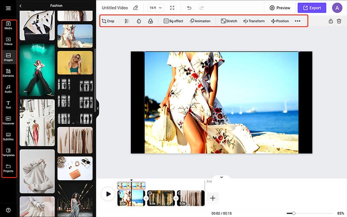Adjust the timeline zoom slider
The width and height of the screenshot is (347, 217).
(x=294, y=213)
